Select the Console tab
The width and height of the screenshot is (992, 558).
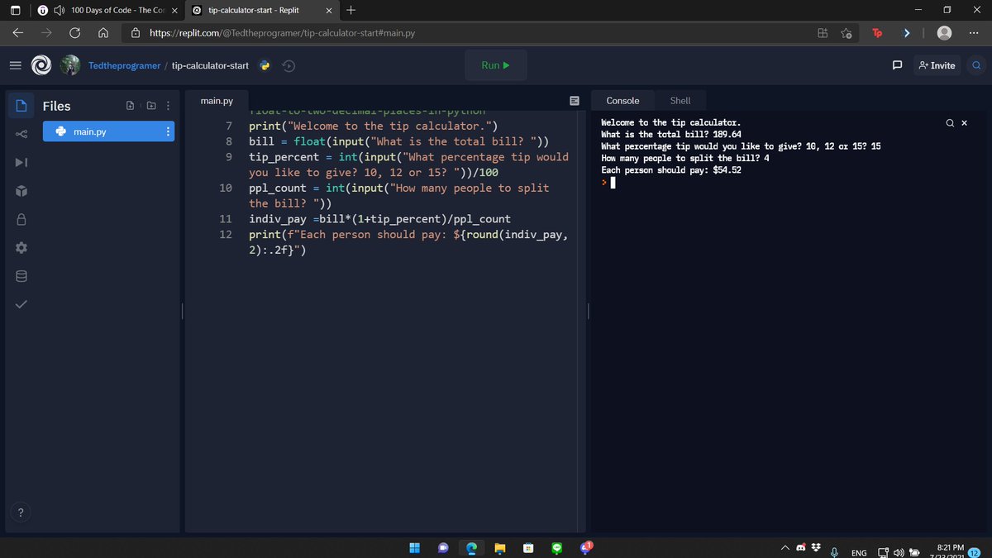click(x=622, y=100)
